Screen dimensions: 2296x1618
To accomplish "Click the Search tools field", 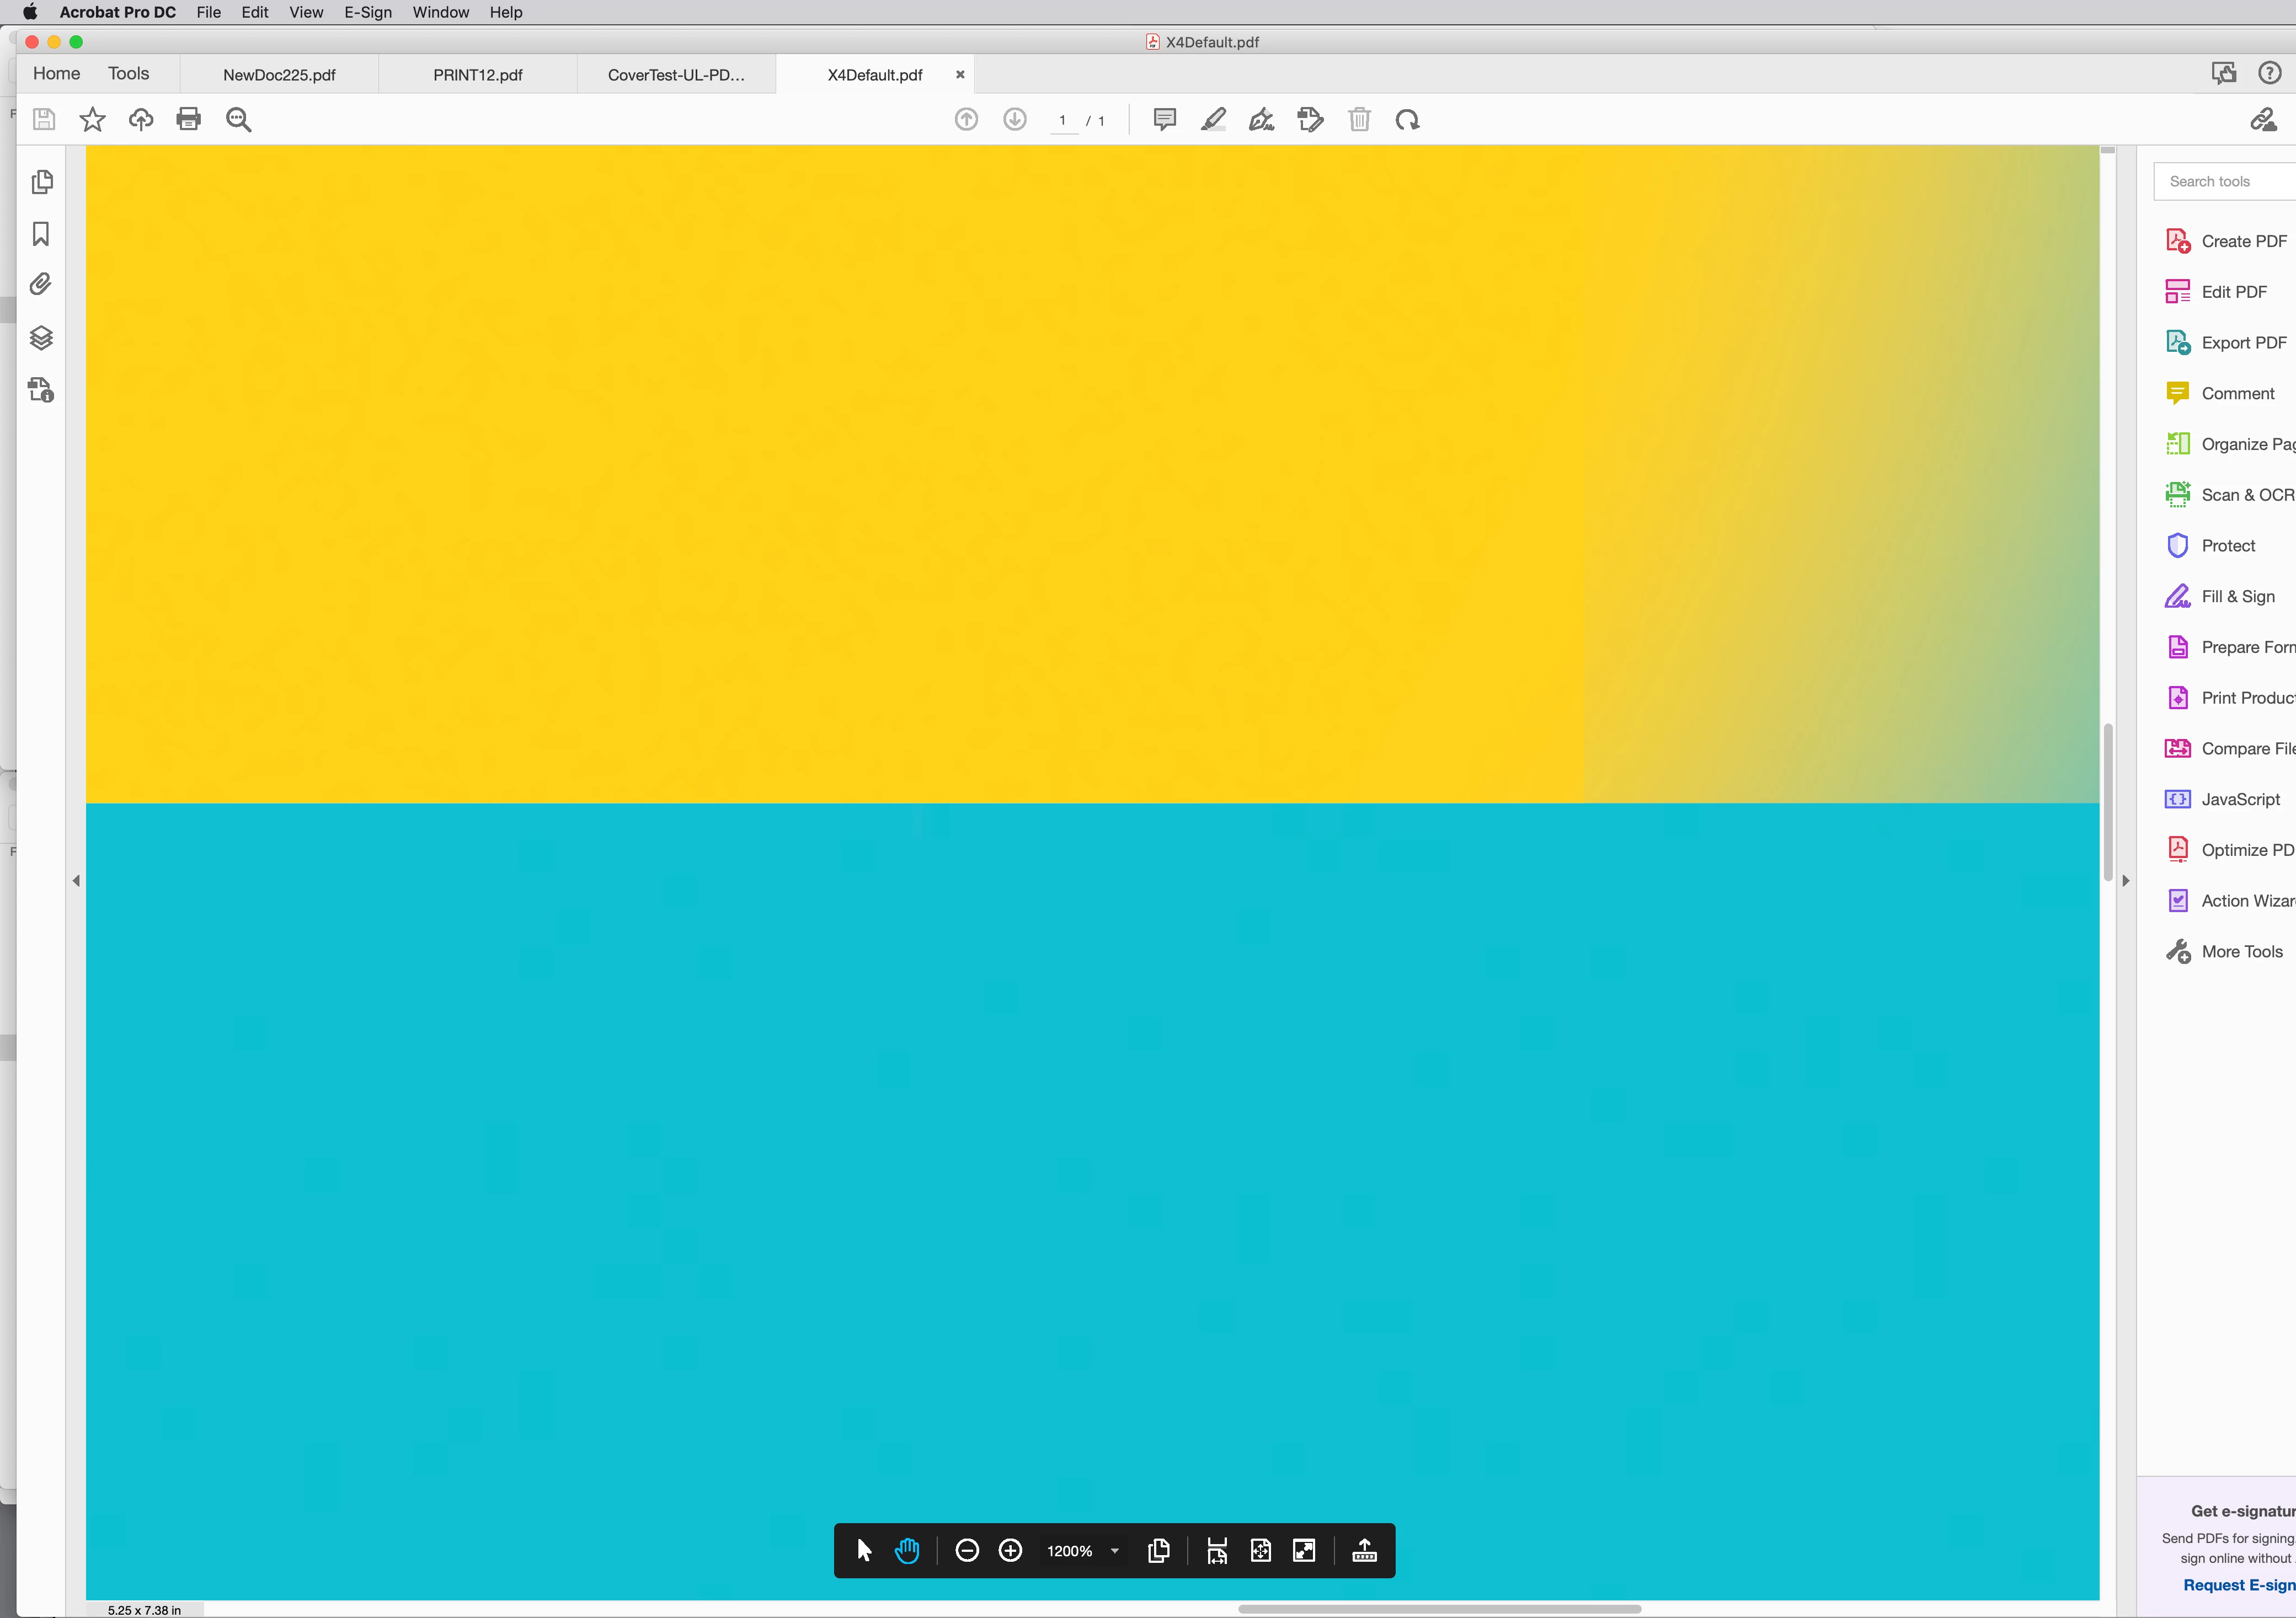I will [2225, 181].
